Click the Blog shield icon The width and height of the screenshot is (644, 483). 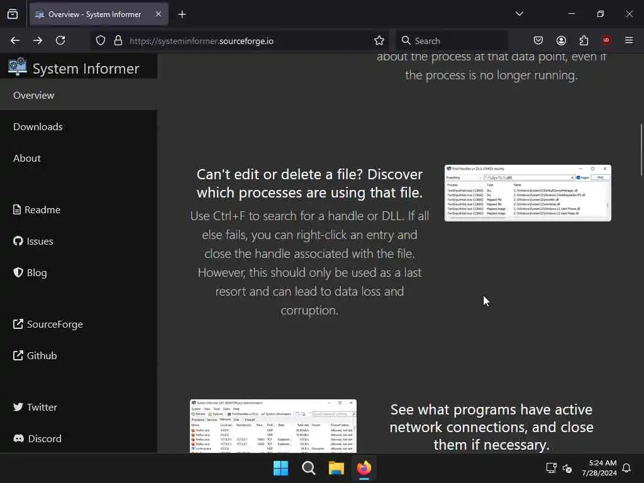[18, 272]
